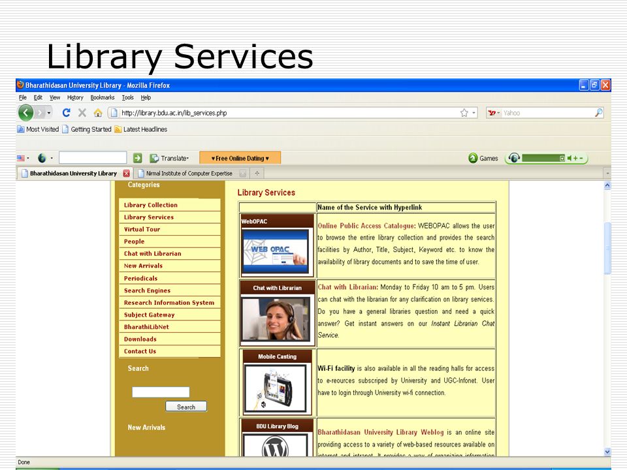Image resolution: width=627 pixels, height=470 pixels.
Task: Open the Online Public Access Catalogue hyperlink
Action: (x=366, y=226)
